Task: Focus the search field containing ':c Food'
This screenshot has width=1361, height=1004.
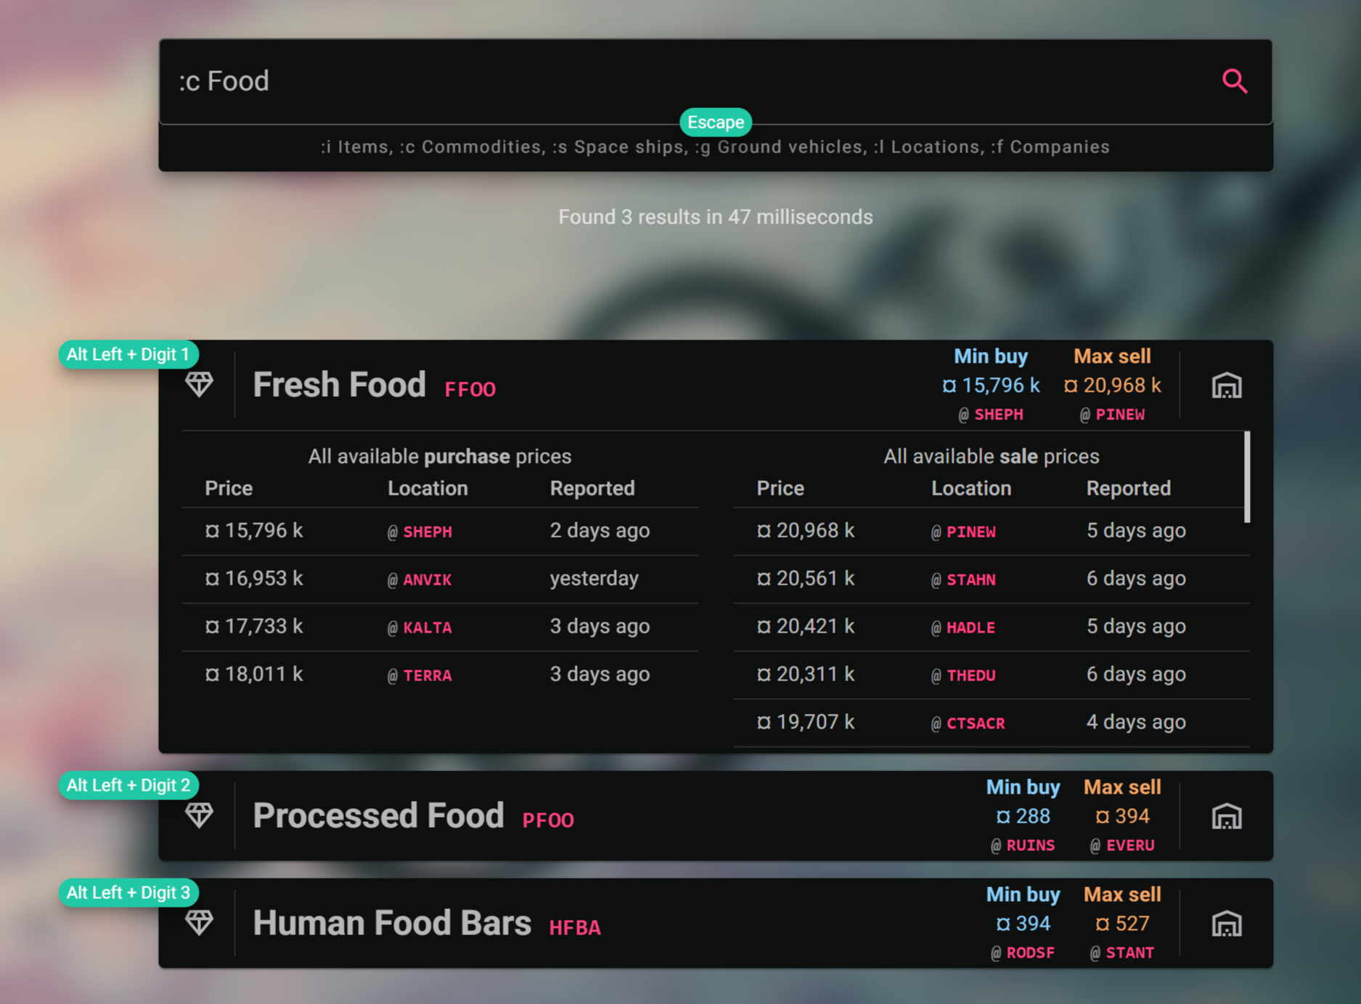Action: pyautogui.click(x=653, y=81)
